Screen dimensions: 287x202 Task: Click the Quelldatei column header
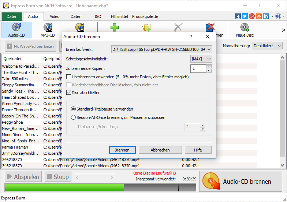(21, 59)
